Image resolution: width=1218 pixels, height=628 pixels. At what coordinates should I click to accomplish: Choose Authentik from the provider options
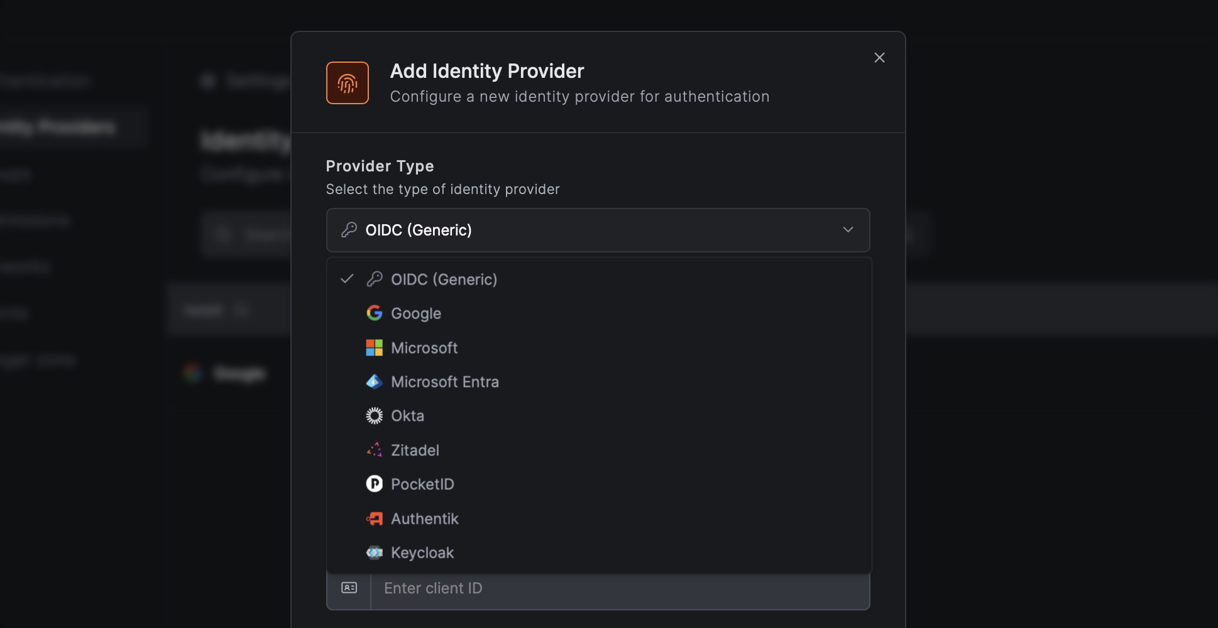[425, 518]
